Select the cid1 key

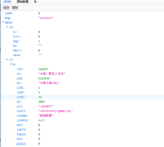click(x=21, y=88)
